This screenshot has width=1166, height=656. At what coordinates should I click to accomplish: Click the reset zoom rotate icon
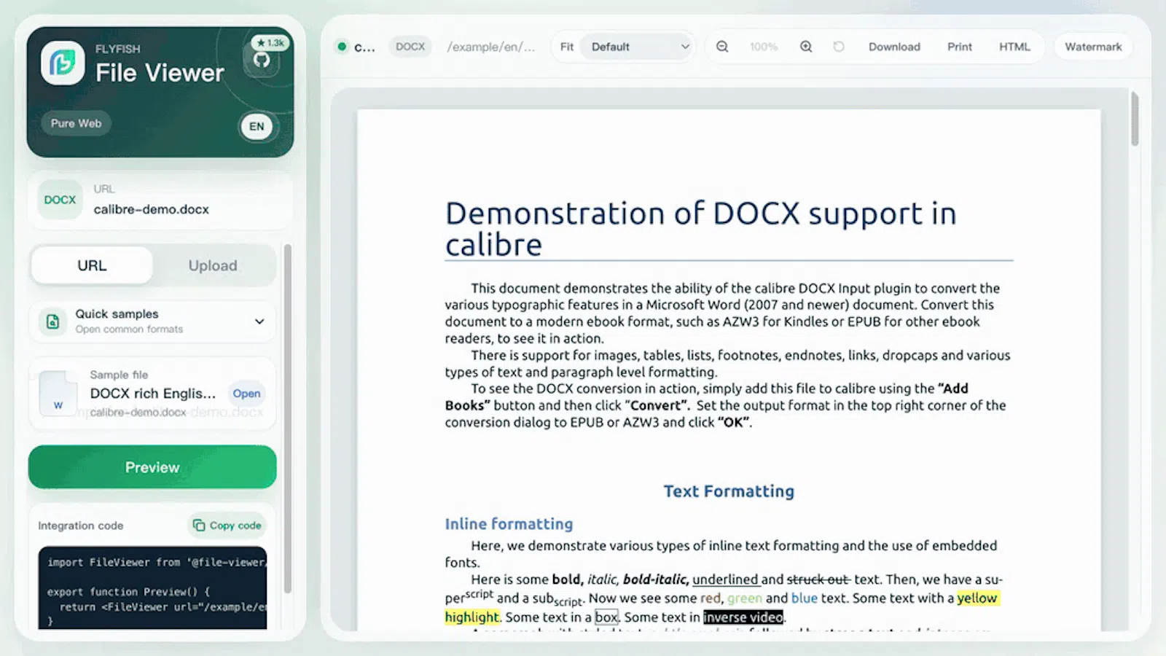coord(839,47)
